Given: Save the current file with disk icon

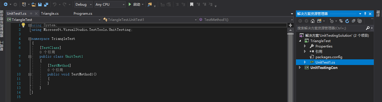Looking at the screenshot, I should (40, 5).
